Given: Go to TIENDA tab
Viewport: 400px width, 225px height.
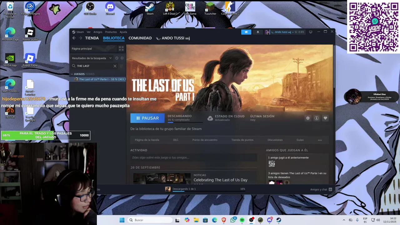Looking at the screenshot, I should point(92,38).
